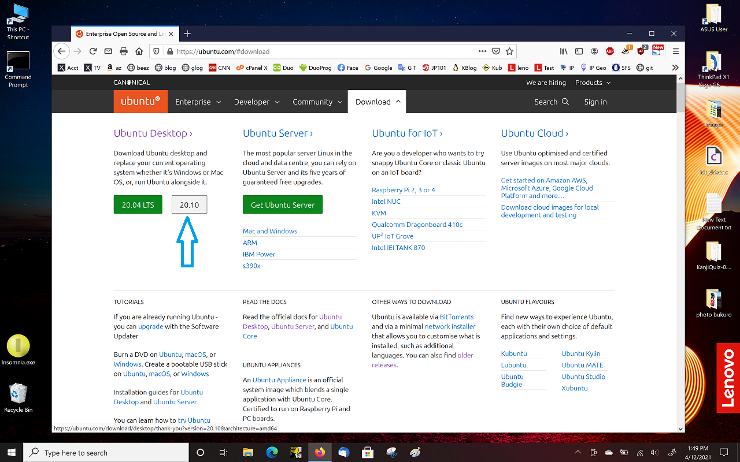Collapse the Download navigation menu
The height and width of the screenshot is (462, 740).
(x=377, y=102)
